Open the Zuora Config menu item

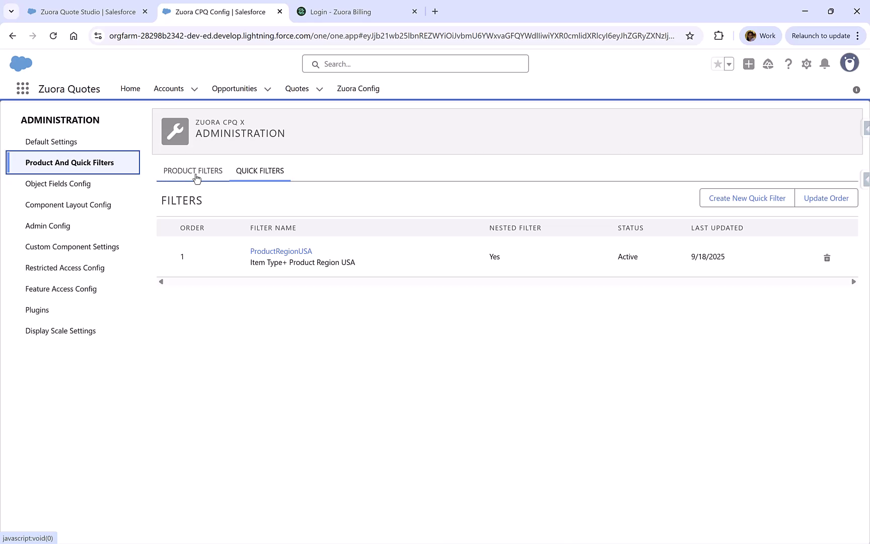(x=358, y=89)
